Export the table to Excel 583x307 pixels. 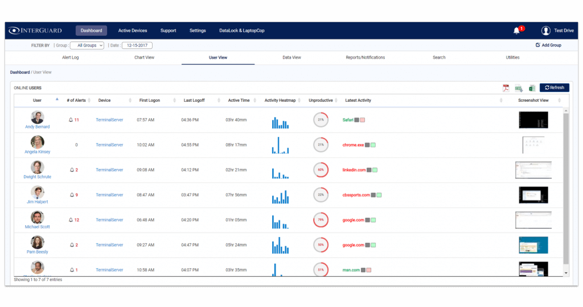[532, 88]
